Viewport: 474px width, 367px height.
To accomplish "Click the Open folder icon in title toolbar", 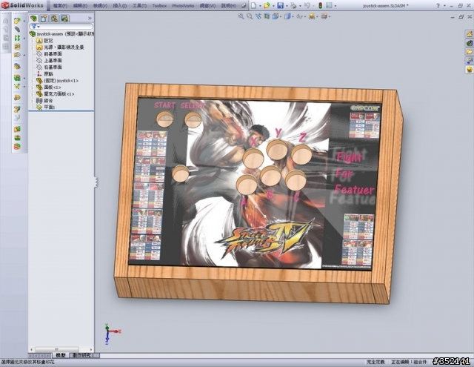I will coord(267,5).
